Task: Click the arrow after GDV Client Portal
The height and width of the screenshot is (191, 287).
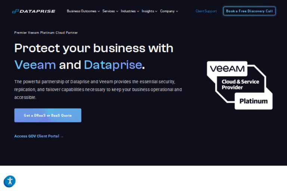Action: [x=62, y=136]
